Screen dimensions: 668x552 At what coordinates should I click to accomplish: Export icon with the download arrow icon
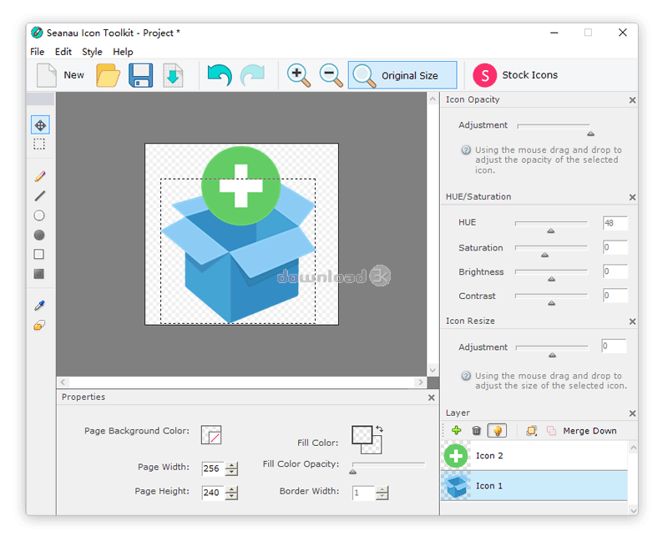click(173, 75)
